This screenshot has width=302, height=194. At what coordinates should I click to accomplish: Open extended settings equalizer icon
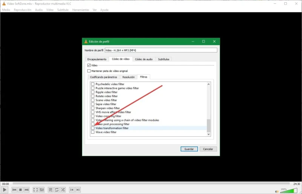(42, 190)
